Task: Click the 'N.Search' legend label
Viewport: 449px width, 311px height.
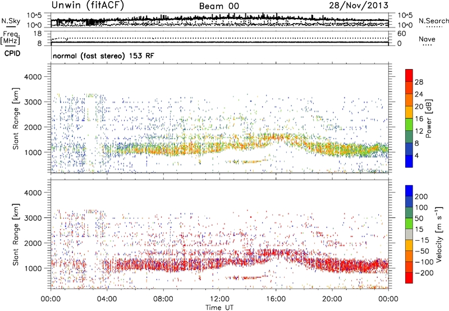Action: click(x=433, y=21)
